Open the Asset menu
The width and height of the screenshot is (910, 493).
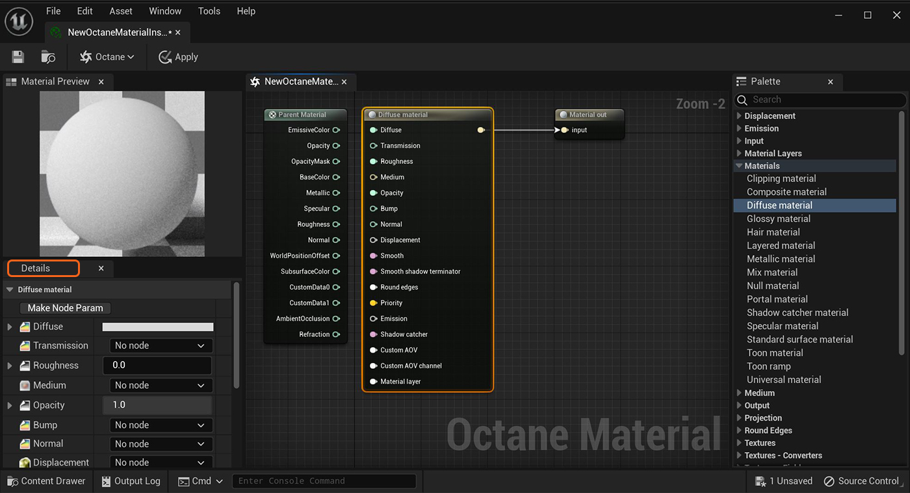pyautogui.click(x=121, y=11)
